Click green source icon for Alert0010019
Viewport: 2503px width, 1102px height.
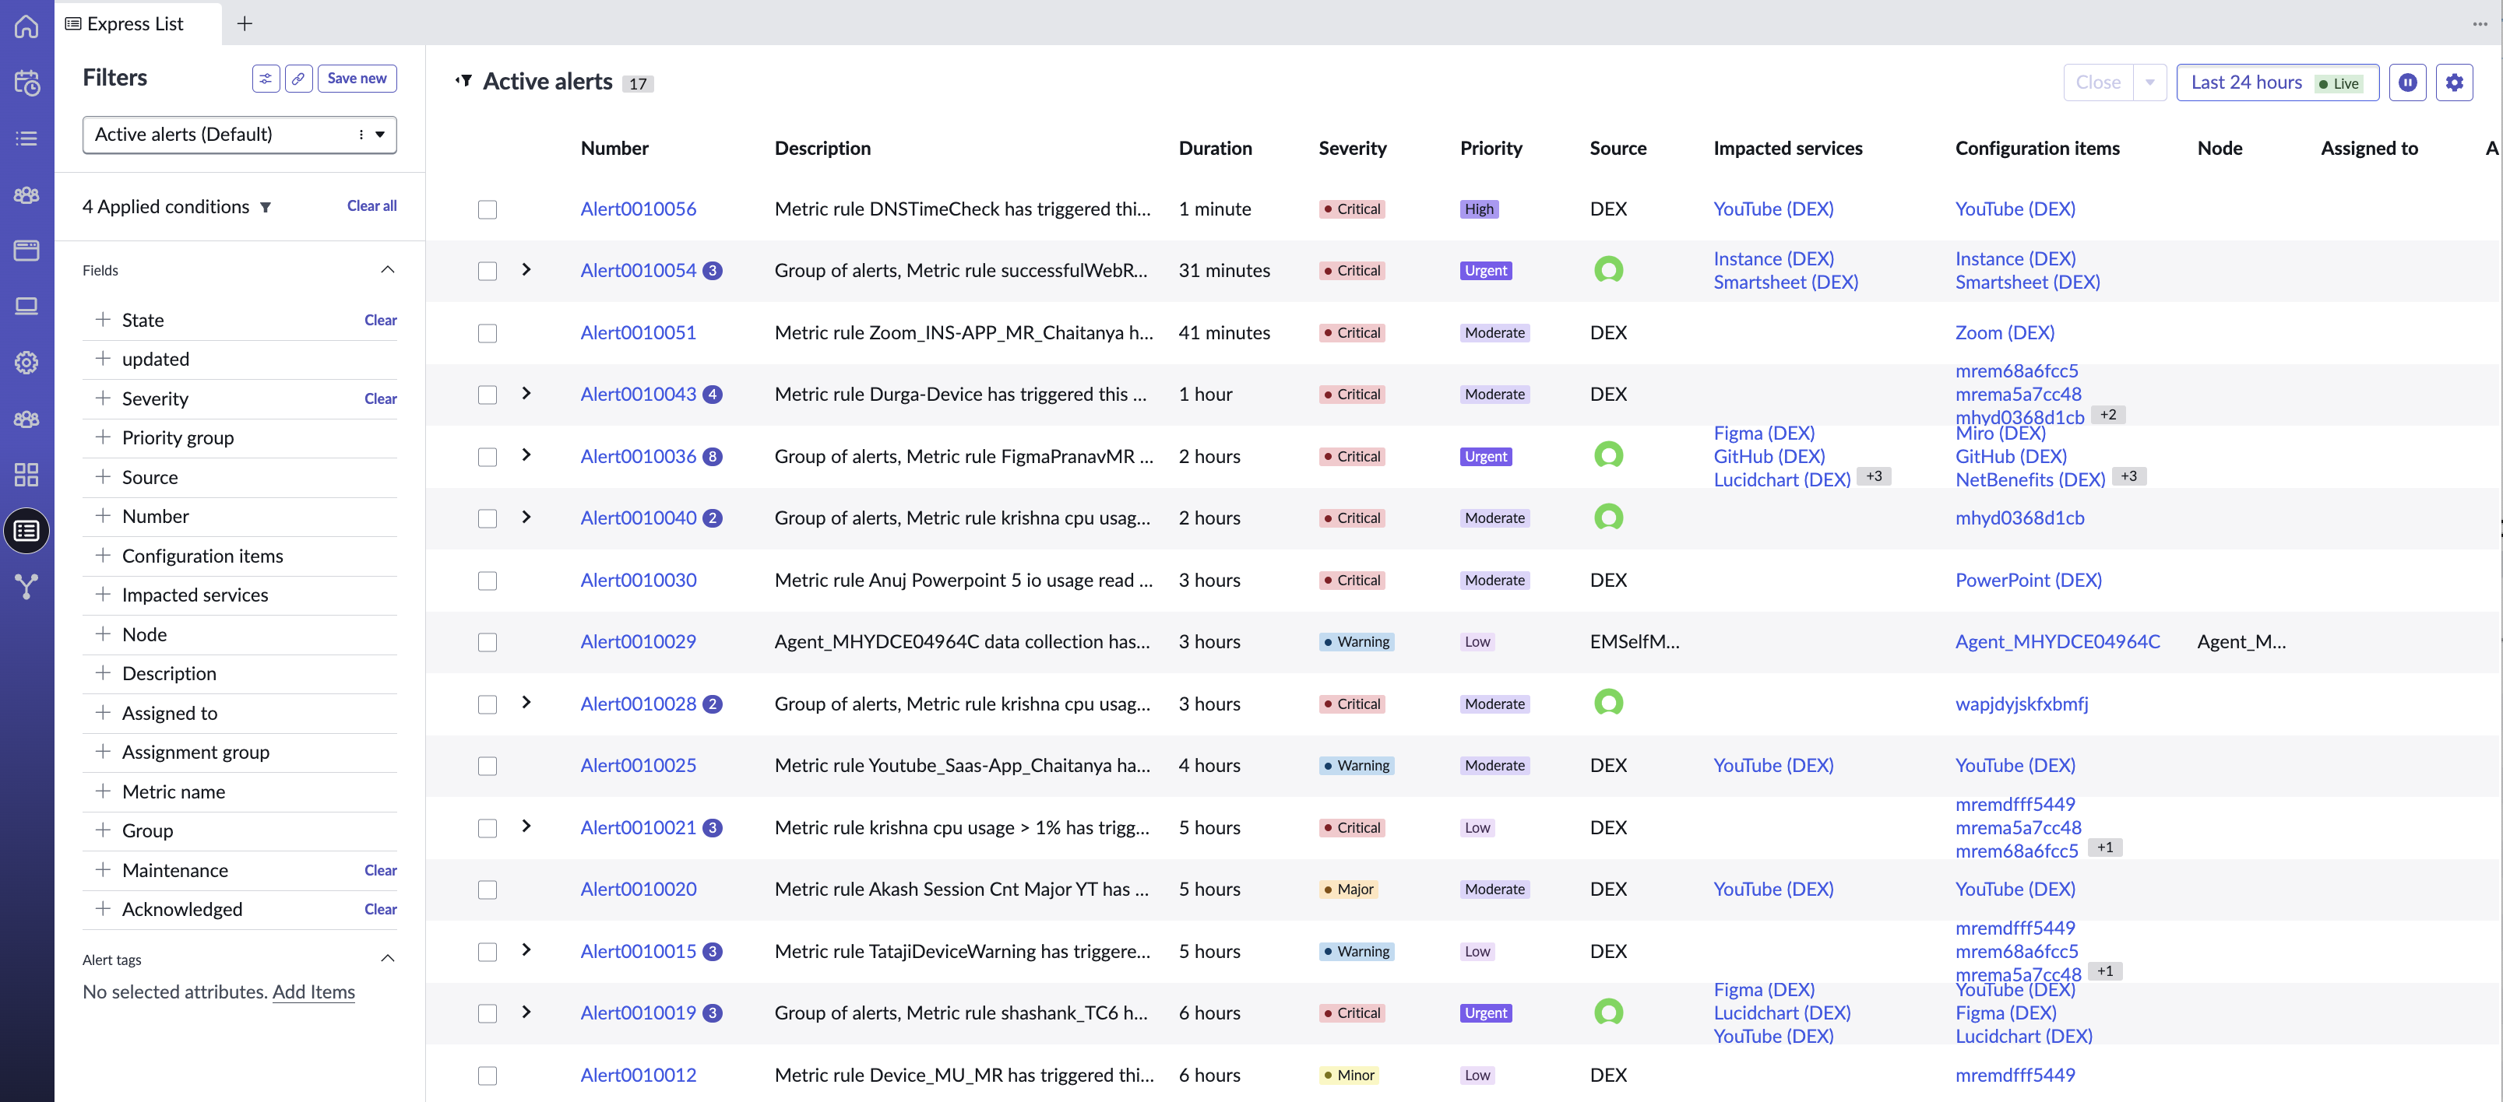pyautogui.click(x=1608, y=1013)
